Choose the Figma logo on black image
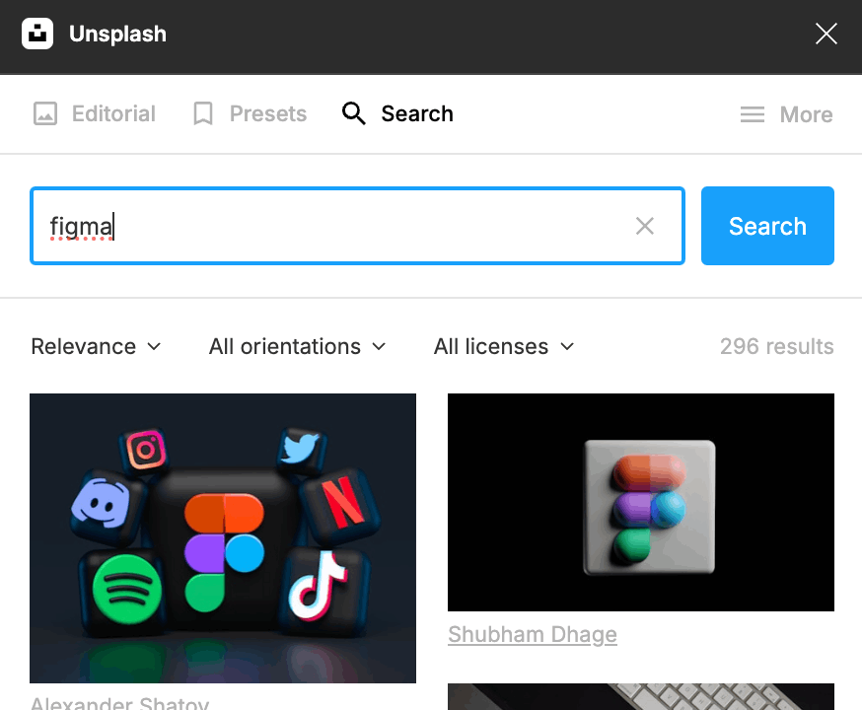862x710 pixels. coord(641,502)
